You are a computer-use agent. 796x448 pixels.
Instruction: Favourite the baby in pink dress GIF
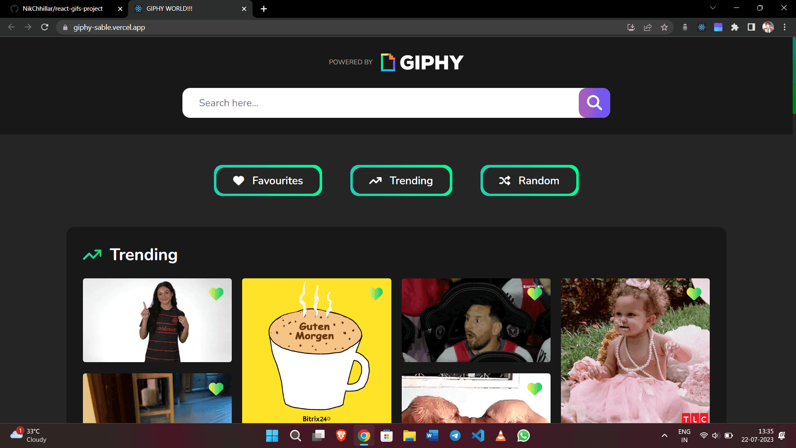coord(694,294)
